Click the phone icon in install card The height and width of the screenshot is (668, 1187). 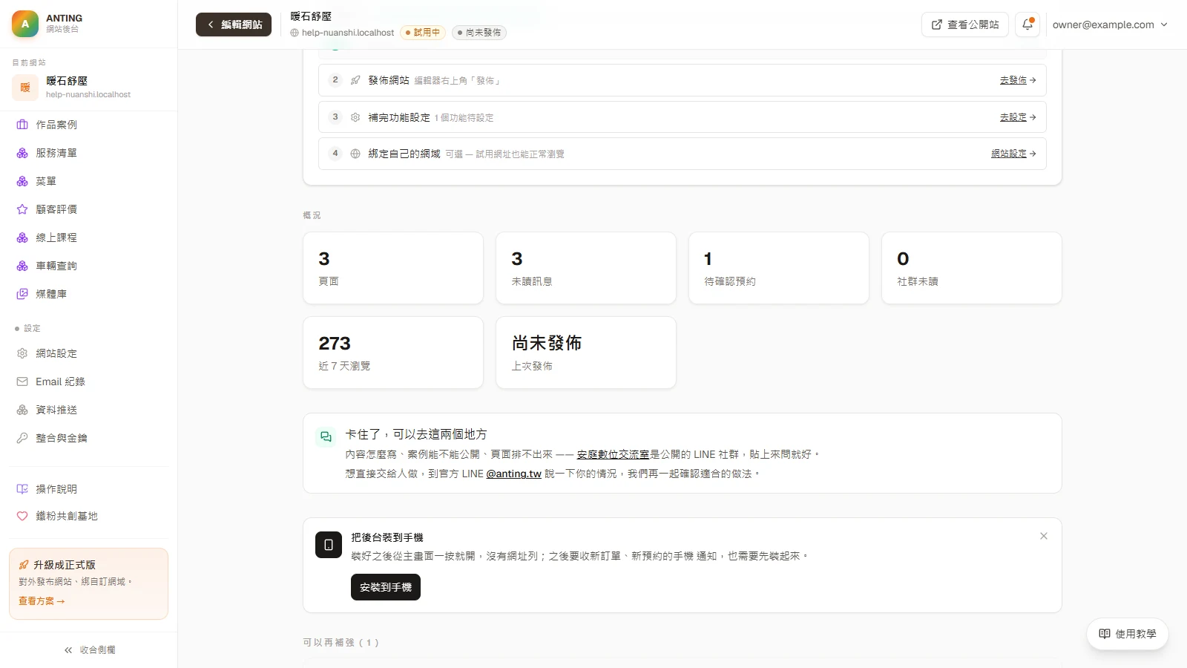pyautogui.click(x=329, y=545)
